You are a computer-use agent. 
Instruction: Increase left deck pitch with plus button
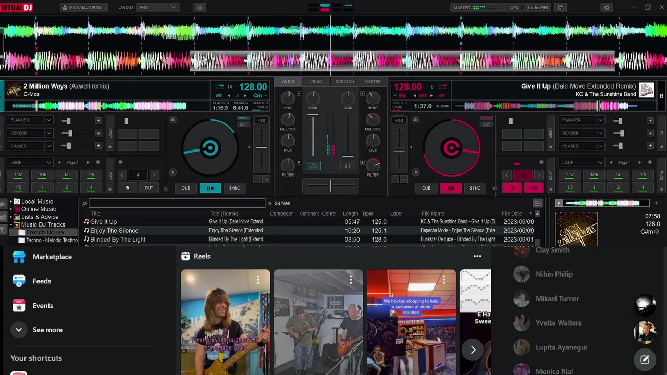[266, 179]
